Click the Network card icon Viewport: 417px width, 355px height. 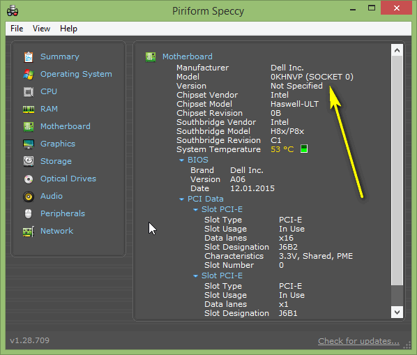tap(29, 232)
